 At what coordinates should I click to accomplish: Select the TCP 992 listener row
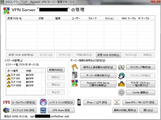[26, 79]
